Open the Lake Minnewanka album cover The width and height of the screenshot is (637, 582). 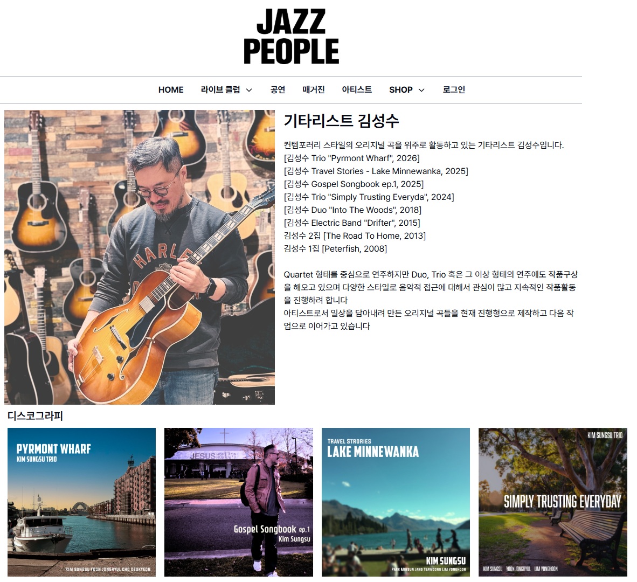(x=396, y=502)
